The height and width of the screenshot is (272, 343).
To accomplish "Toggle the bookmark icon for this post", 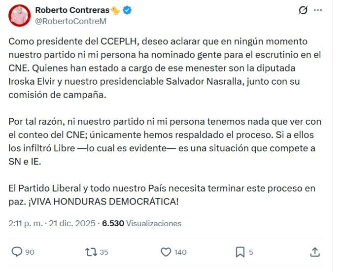I will pyautogui.click(x=240, y=252).
